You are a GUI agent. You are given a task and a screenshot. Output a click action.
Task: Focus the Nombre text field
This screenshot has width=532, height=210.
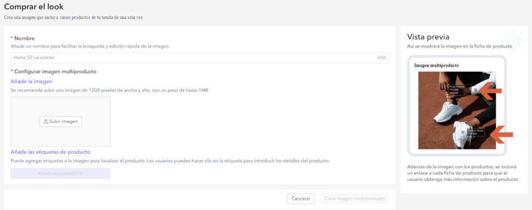(191, 57)
